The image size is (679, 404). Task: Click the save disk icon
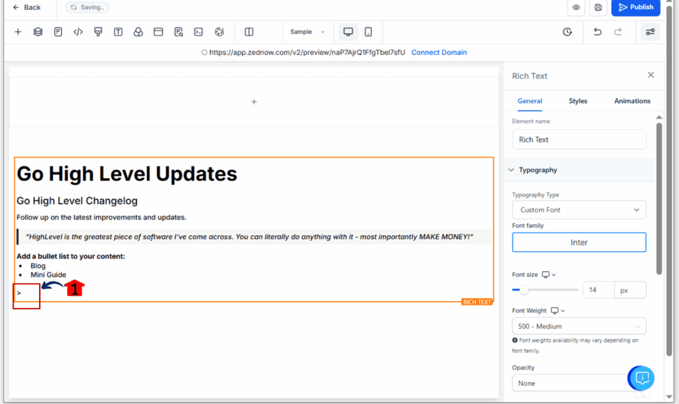point(598,7)
